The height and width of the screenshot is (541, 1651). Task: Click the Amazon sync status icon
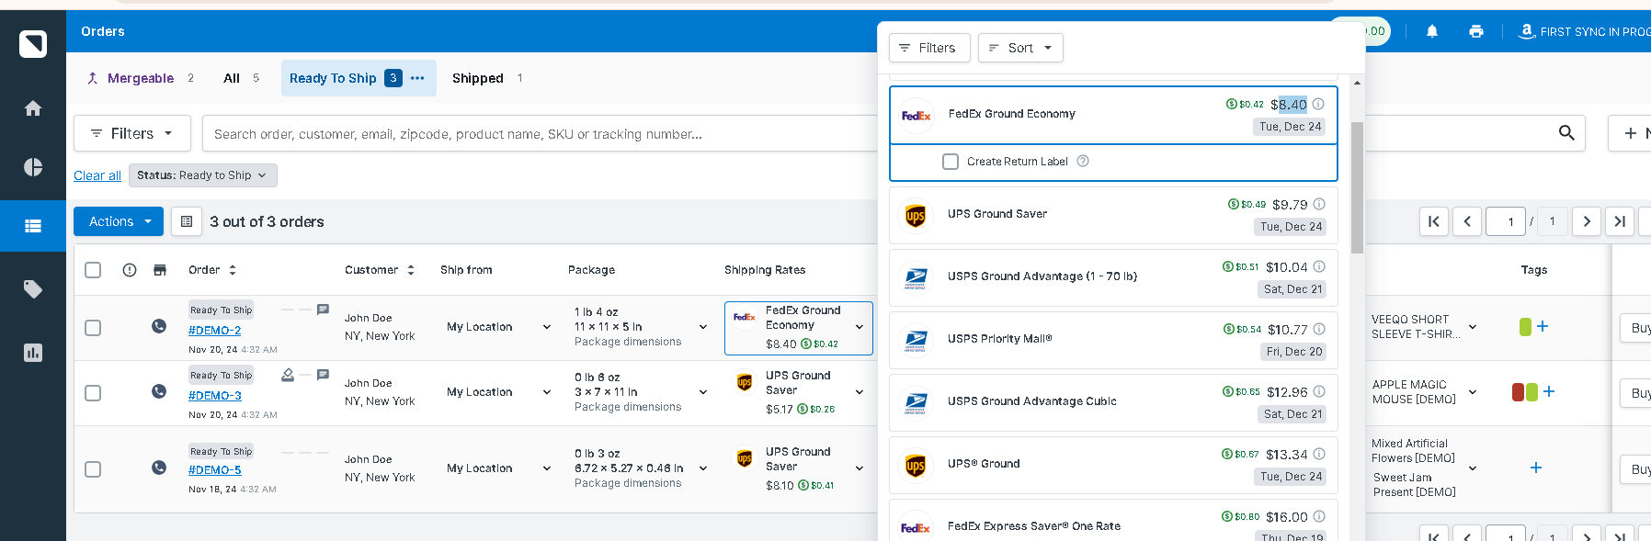click(1527, 31)
